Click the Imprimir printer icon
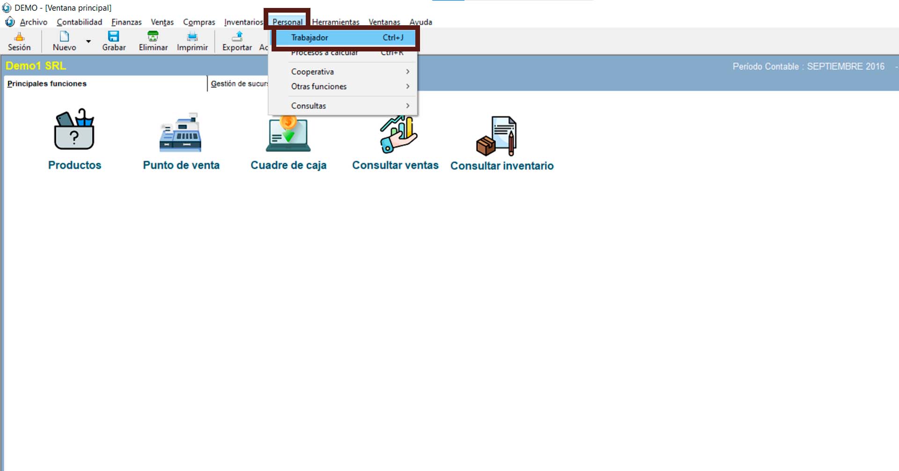Image resolution: width=899 pixels, height=471 pixels. (x=192, y=37)
